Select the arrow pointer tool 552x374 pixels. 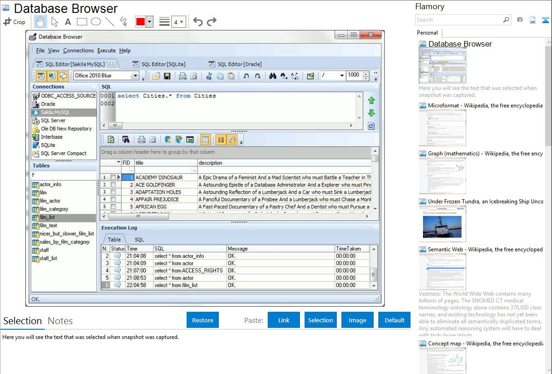click(54, 22)
